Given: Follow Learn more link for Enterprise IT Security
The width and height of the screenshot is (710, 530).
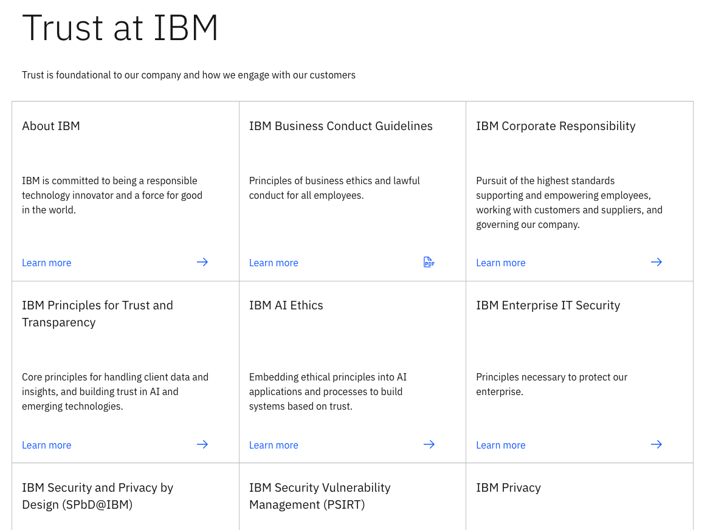Looking at the screenshot, I should point(500,446).
